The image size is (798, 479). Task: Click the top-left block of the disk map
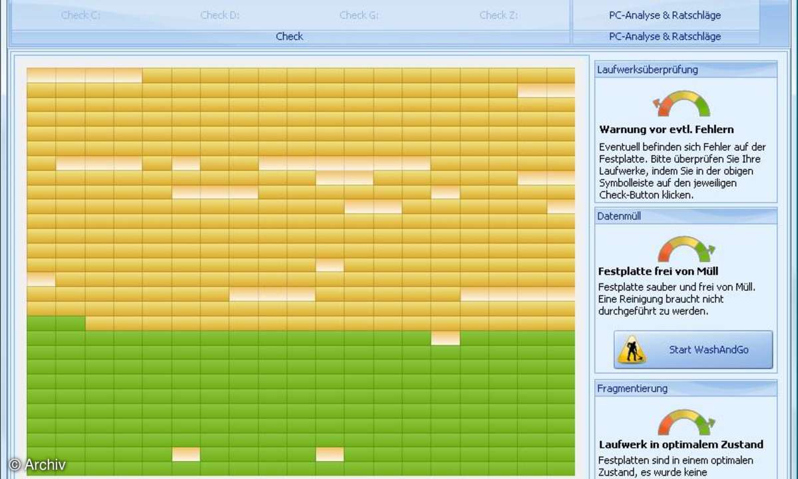coord(41,75)
